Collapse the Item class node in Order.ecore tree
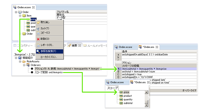Screen dimensions: 214x111 coord(20,16)
